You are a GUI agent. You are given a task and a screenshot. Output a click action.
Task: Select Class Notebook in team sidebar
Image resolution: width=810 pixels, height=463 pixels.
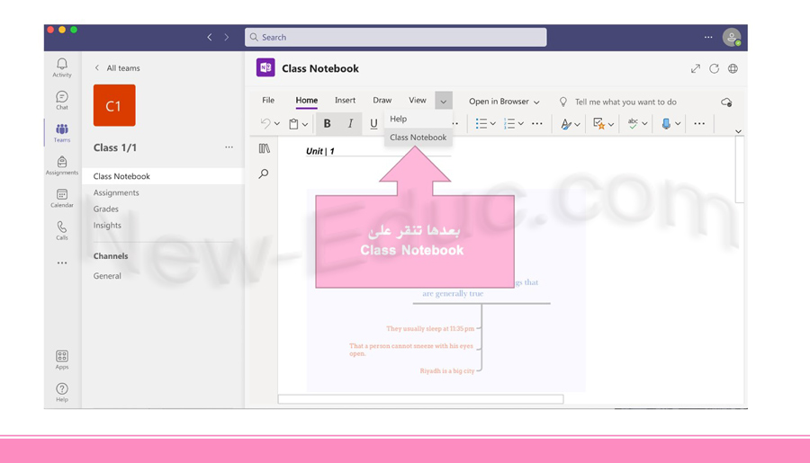click(163, 176)
